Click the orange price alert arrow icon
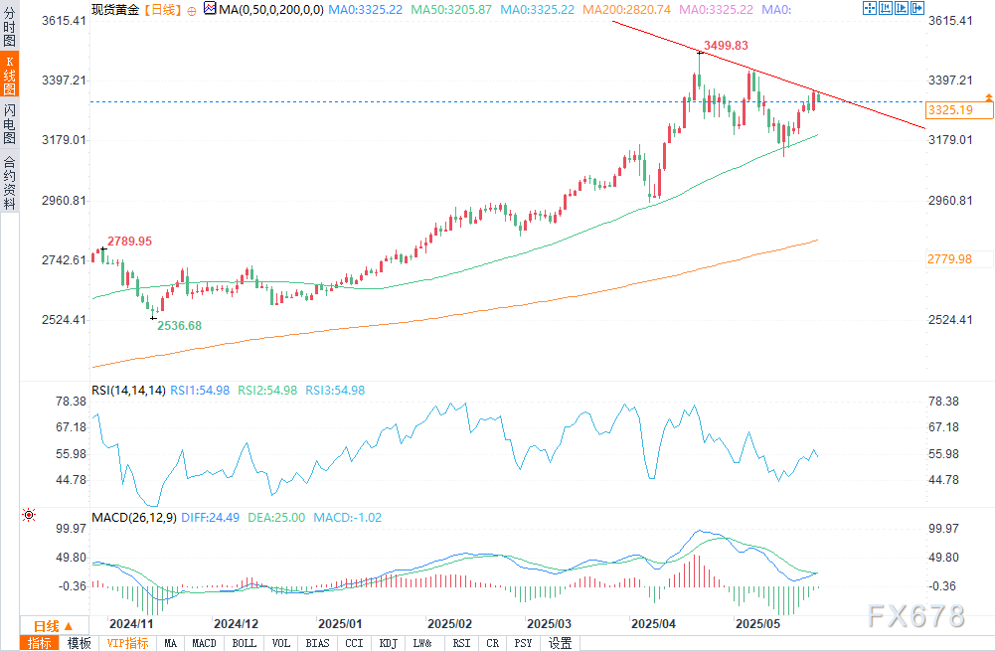This screenshot has height=651, width=995. coord(988,96)
